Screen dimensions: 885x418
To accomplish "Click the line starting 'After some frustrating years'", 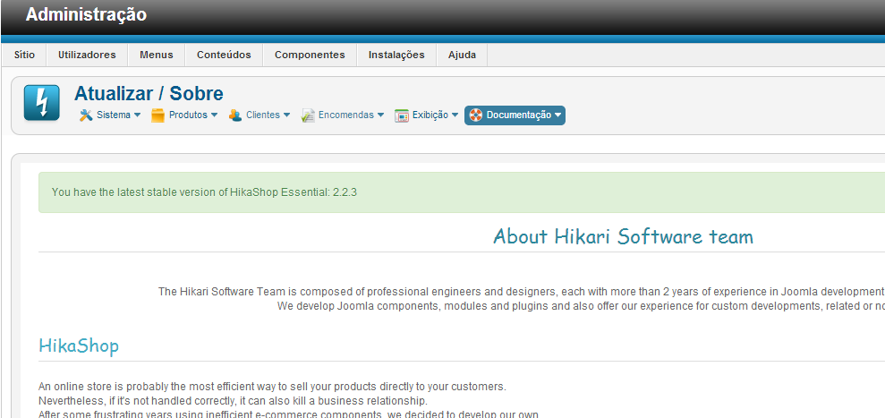I will click(289, 414).
